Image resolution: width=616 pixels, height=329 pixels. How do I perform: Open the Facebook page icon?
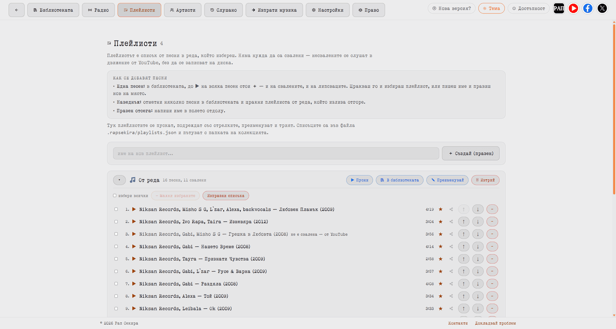pyautogui.click(x=588, y=8)
